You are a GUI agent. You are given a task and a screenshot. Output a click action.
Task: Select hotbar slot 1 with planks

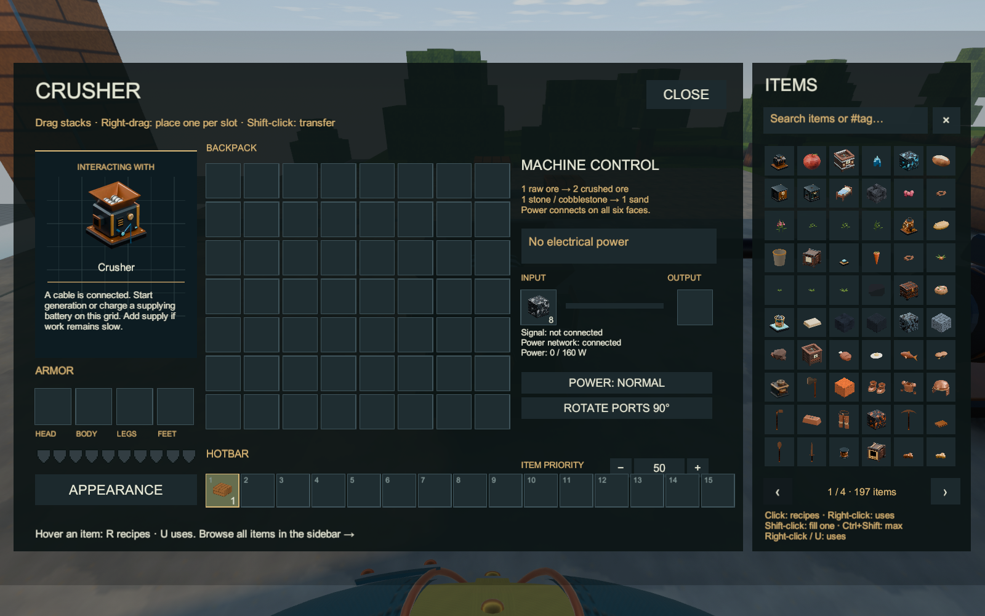[x=222, y=490]
